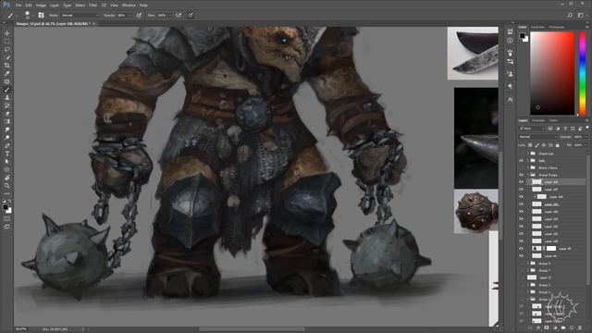Collapse the Group 9 copy arrow

coord(528,175)
